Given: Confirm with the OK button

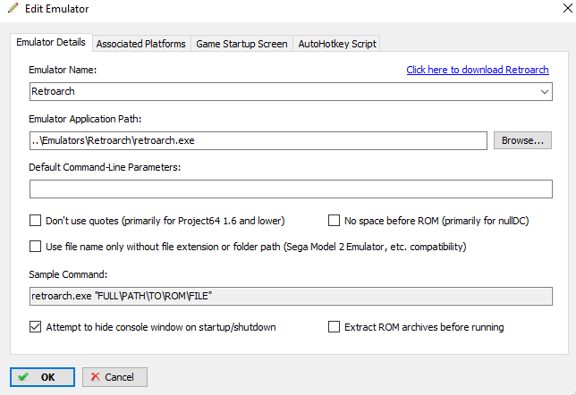Looking at the screenshot, I should pyautogui.click(x=42, y=377).
